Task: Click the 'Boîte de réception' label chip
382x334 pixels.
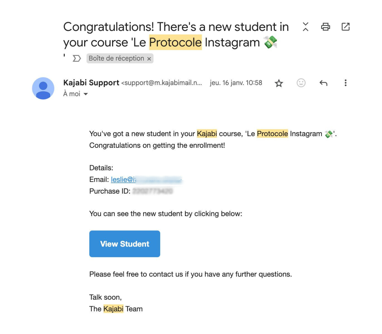Action: [x=116, y=58]
